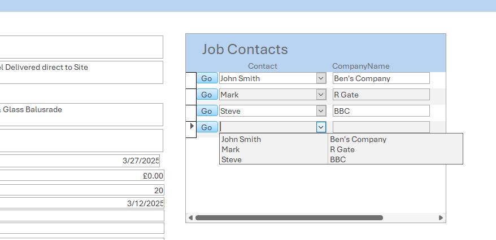496x240 pixels.
Task: Click the Ben's Company name field
Action: (x=381, y=78)
